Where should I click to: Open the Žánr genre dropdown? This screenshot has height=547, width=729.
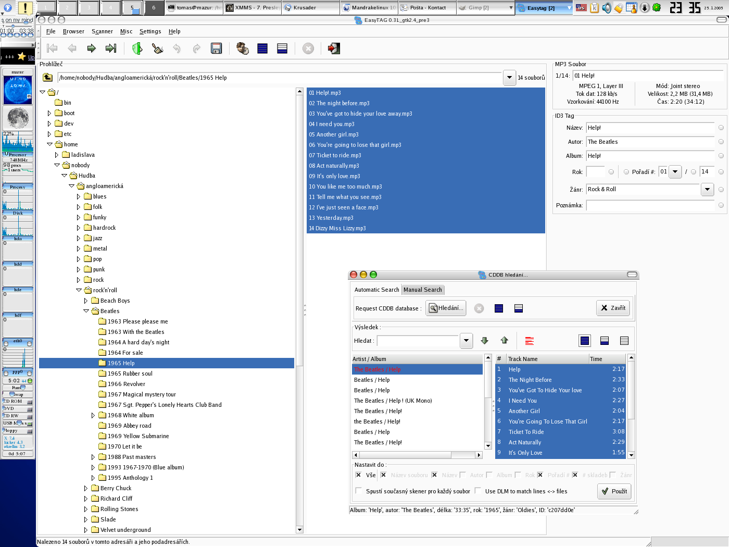pyautogui.click(x=707, y=190)
